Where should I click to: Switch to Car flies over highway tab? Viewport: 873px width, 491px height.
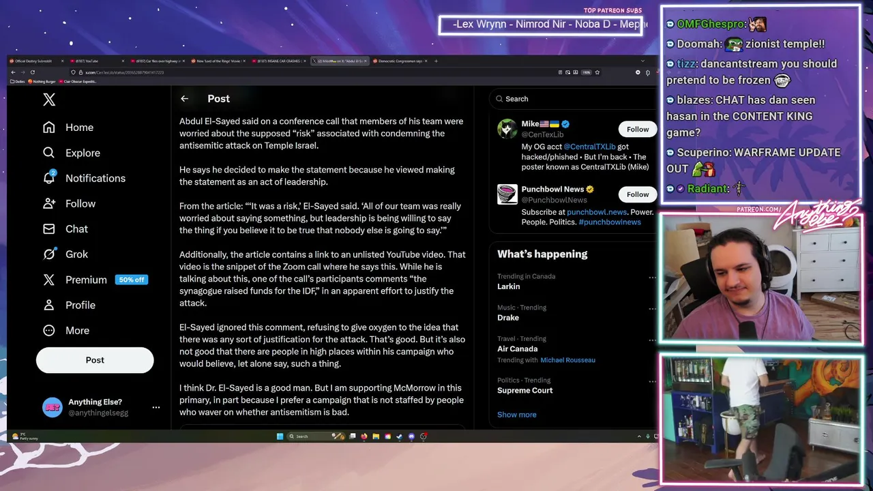click(158, 61)
